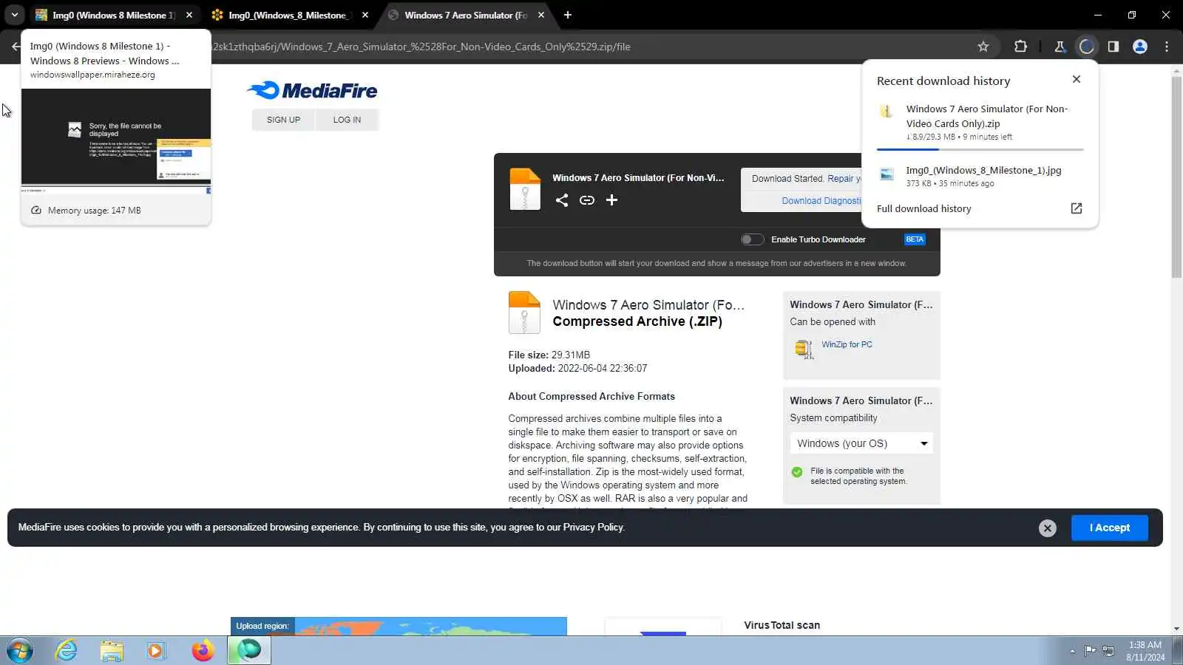
Task: Switch to the second Img0_(Windows_8_Milestone tab
Action: 289,15
